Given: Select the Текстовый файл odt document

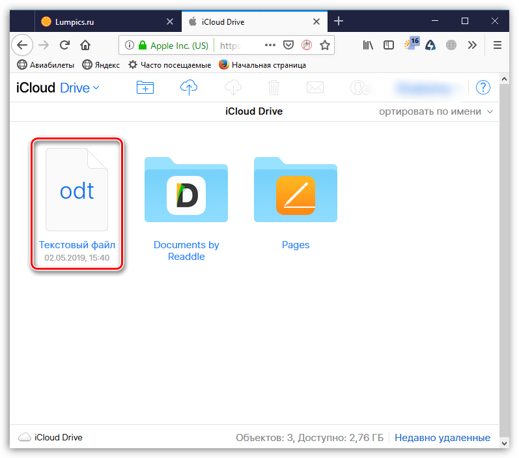Looking at the screenshot, I should 77,204.
